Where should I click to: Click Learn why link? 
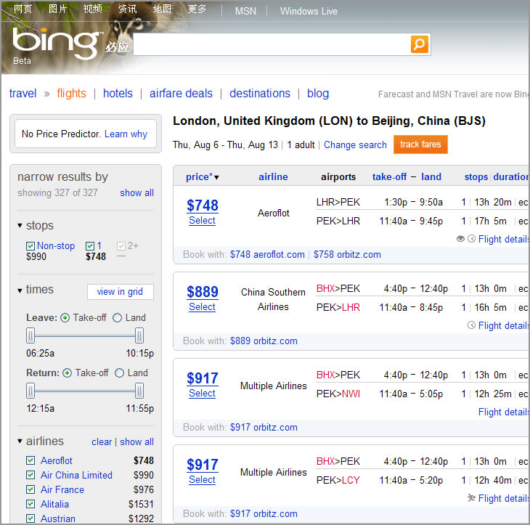(x=126, y=134)
